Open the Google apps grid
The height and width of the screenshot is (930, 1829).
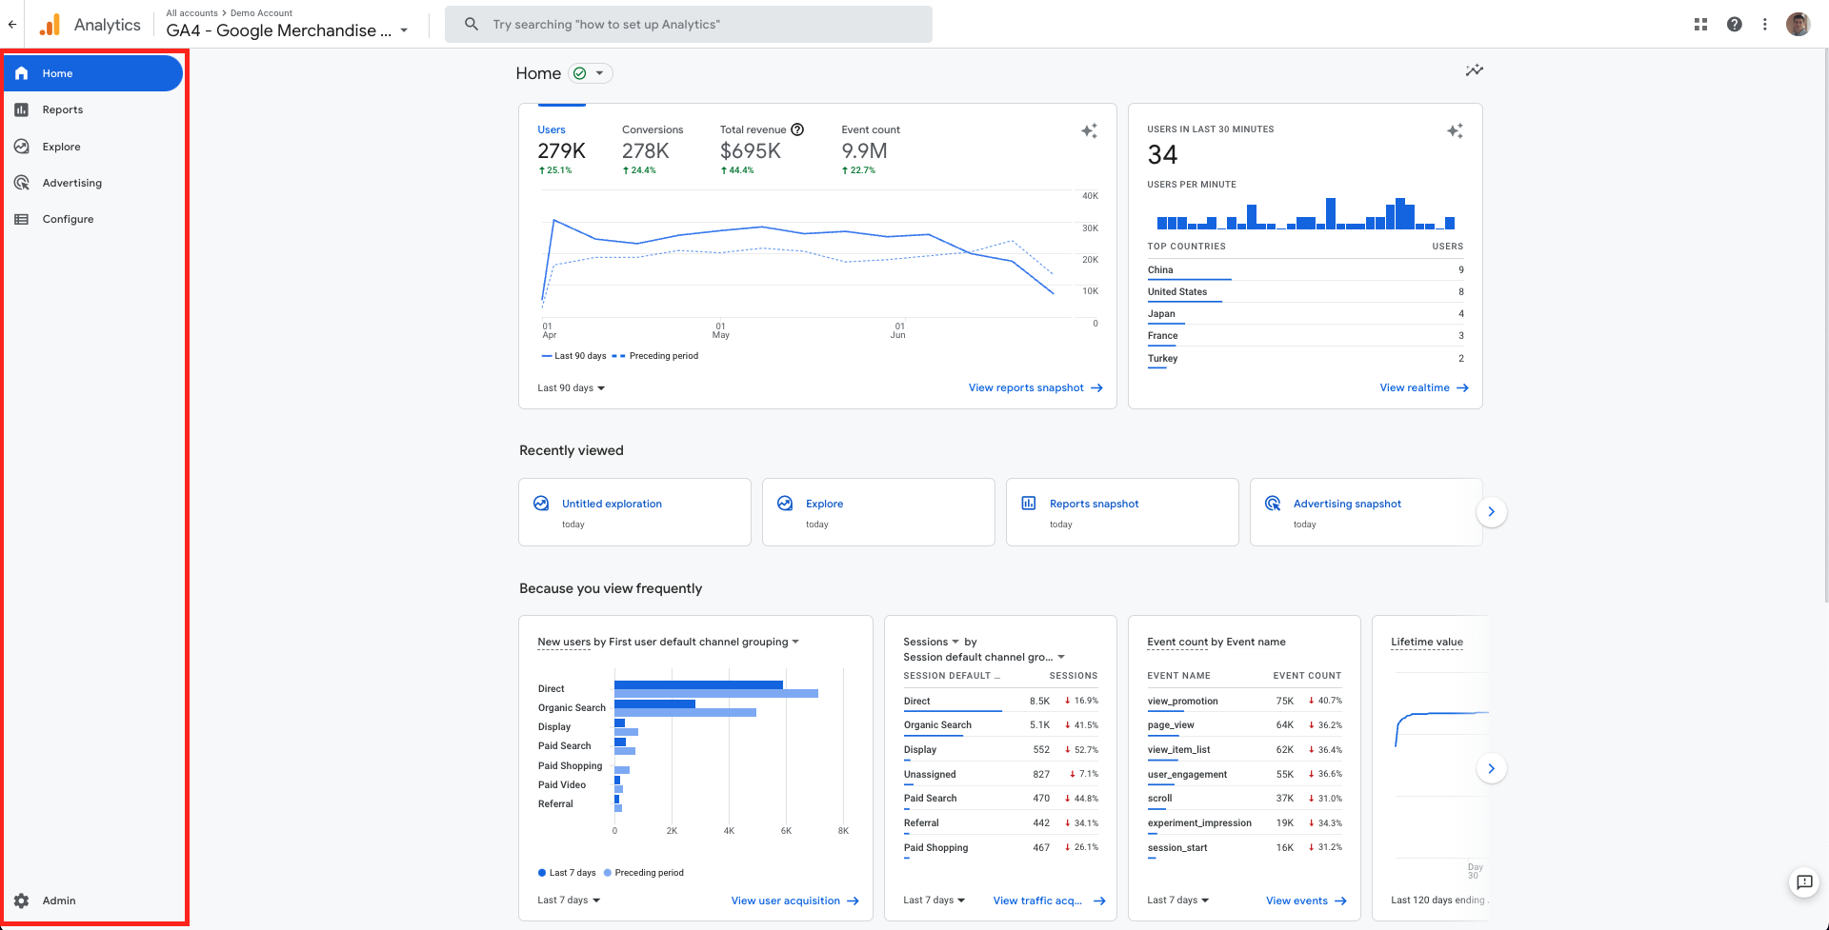pyautogui.click(x=1700, y=25)
